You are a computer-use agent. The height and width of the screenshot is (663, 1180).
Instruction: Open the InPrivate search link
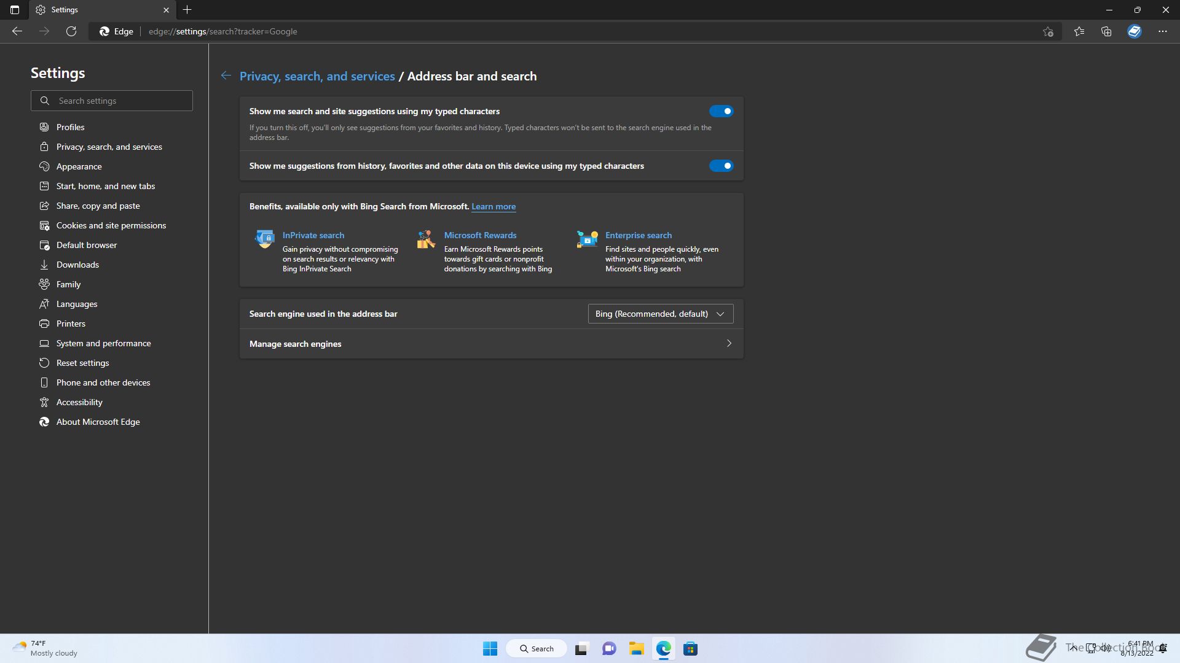[x=313, y=235]
